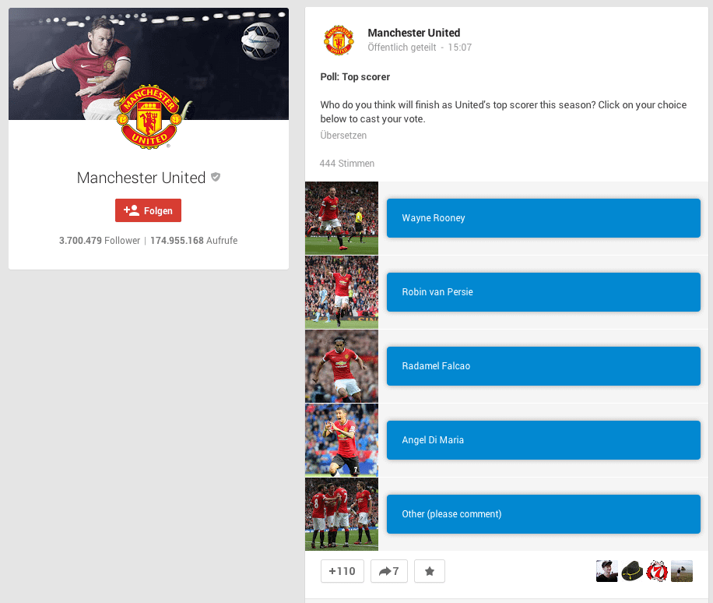
Task: Click the large club crest on profile card
Action: 149,117
